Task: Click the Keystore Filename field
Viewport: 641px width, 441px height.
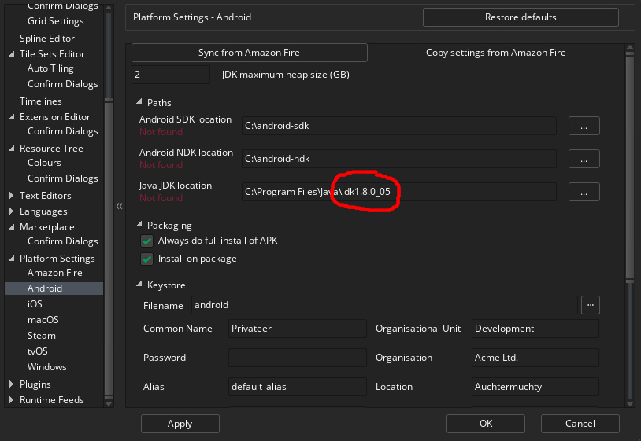Action: click(x=384, y=305)
